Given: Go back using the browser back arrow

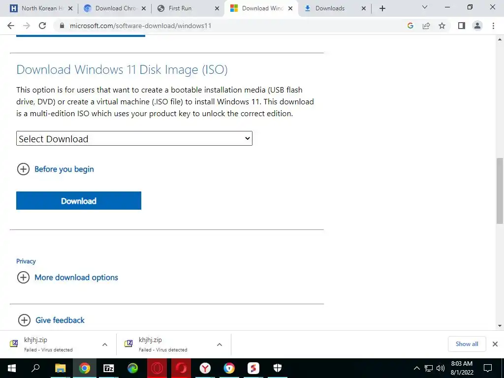Looking at the screenshot, I should point(11,26).
